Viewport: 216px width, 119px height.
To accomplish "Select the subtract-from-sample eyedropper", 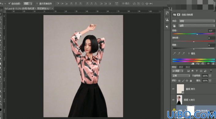I will [x=183, y=54].
